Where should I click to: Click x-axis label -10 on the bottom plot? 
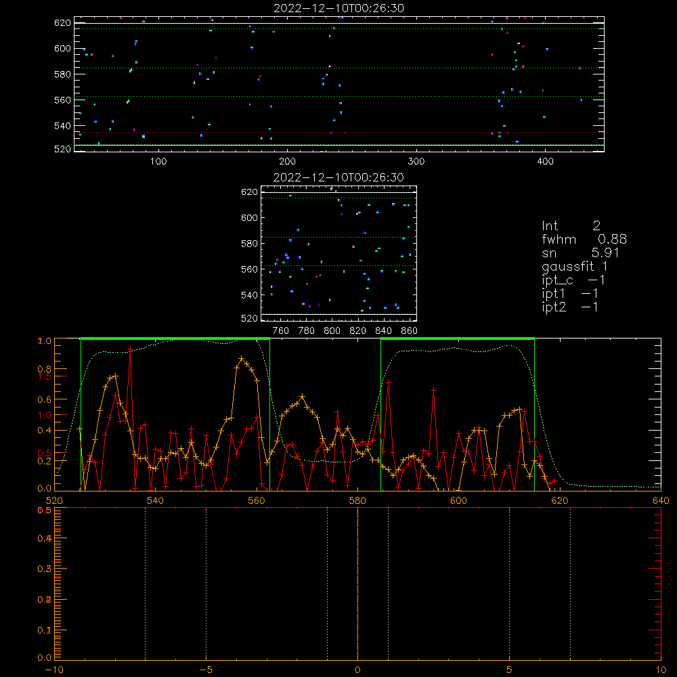click(x=54, y=670)
